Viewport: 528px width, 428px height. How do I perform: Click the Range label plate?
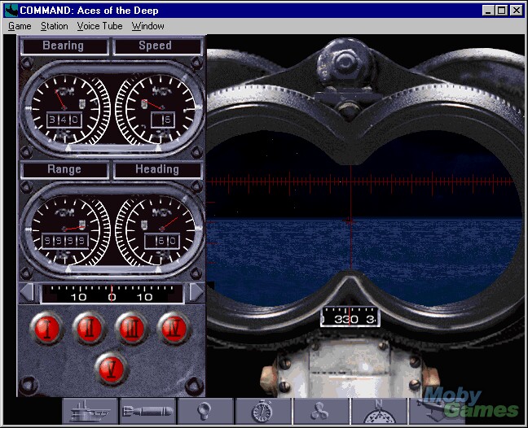[64, 169]
